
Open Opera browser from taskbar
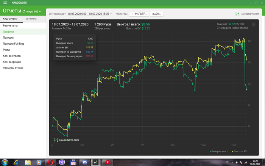pos(50,163)
